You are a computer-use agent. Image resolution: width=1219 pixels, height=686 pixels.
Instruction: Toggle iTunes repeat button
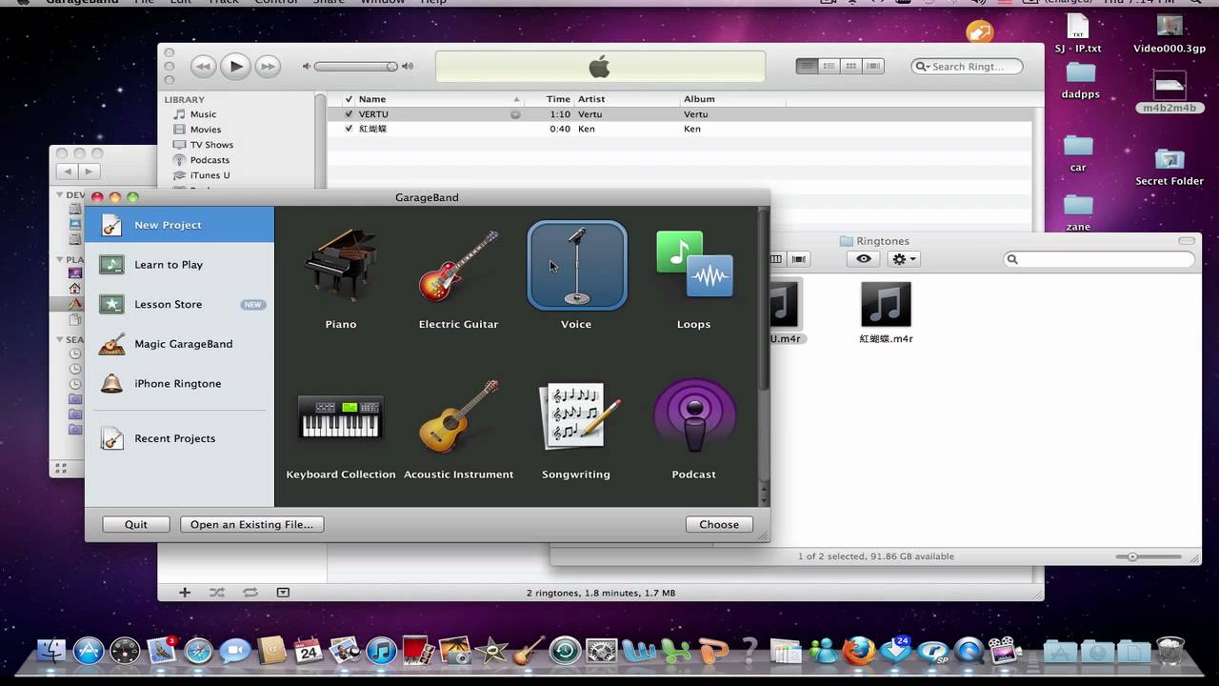point(250,593)
